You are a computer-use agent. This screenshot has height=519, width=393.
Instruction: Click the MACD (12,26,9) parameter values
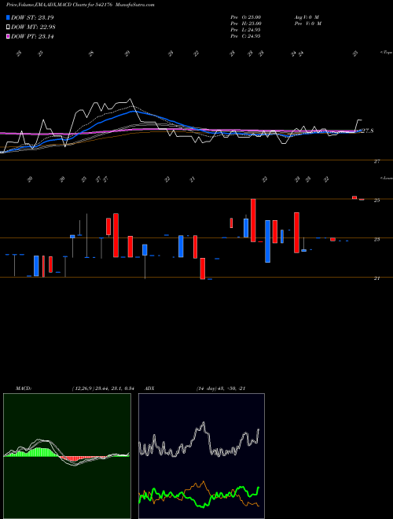click(102, 388)
